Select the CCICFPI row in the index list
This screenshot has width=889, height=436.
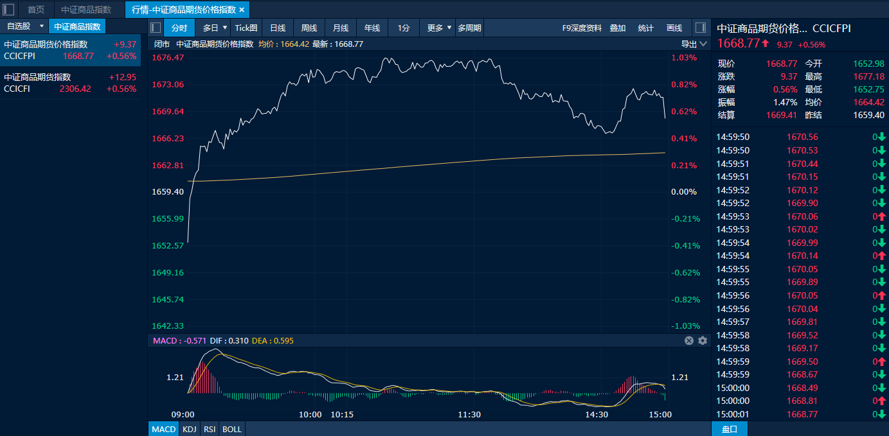70,50
